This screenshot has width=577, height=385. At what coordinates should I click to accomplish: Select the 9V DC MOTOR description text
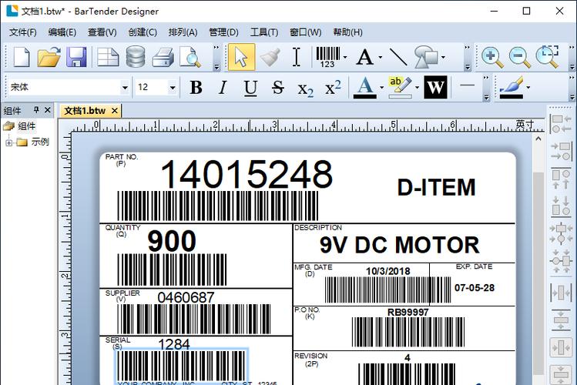(400, 245)
